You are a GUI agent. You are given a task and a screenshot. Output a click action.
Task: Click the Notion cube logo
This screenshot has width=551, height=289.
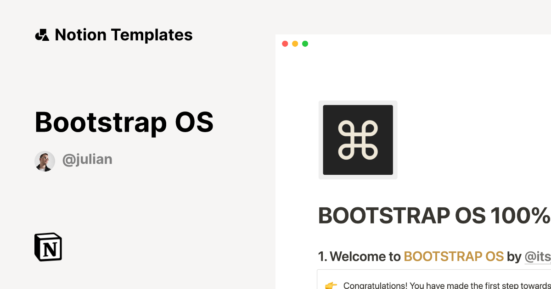click(48, 247)
